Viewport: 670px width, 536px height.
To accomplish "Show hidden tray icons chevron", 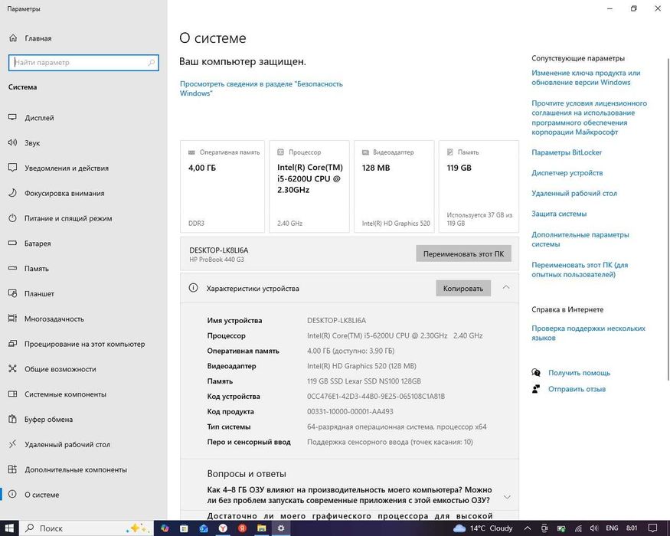I will tap(528, 528).
